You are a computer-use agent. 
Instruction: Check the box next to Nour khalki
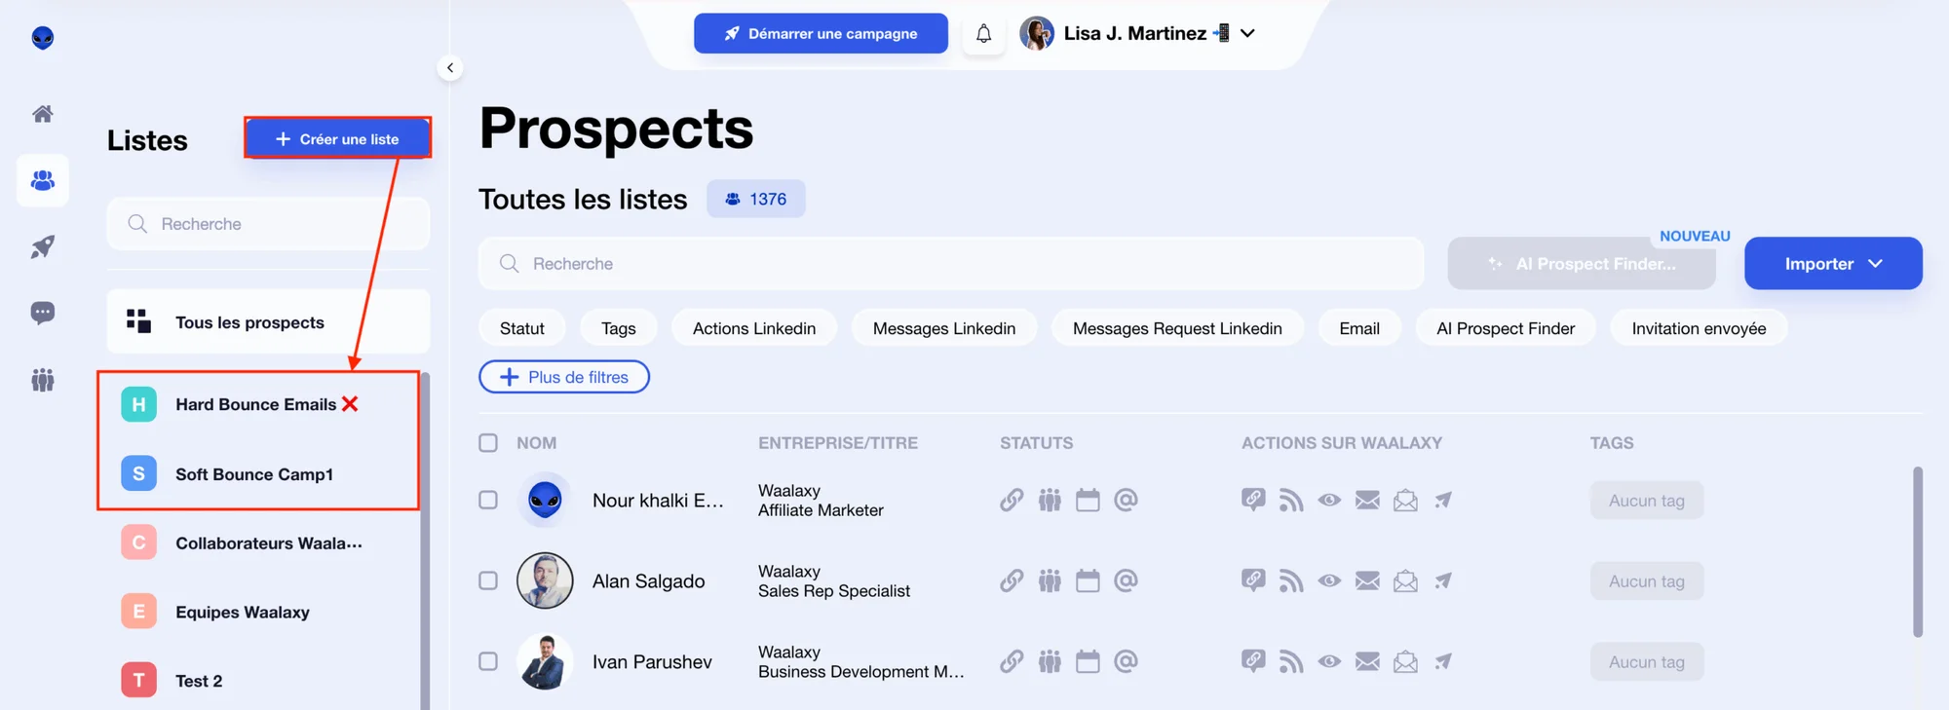coord(488,501)
